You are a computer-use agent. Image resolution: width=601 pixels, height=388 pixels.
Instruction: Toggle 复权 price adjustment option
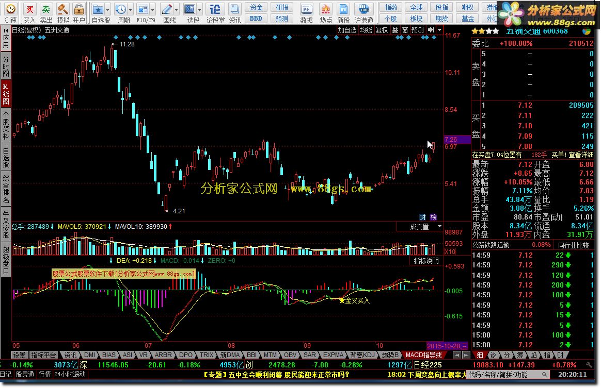[382, 30]
